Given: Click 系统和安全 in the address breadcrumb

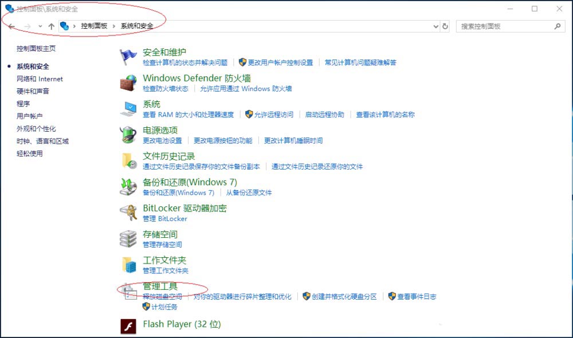Looking at the screenshot, I should click(137, 26).
